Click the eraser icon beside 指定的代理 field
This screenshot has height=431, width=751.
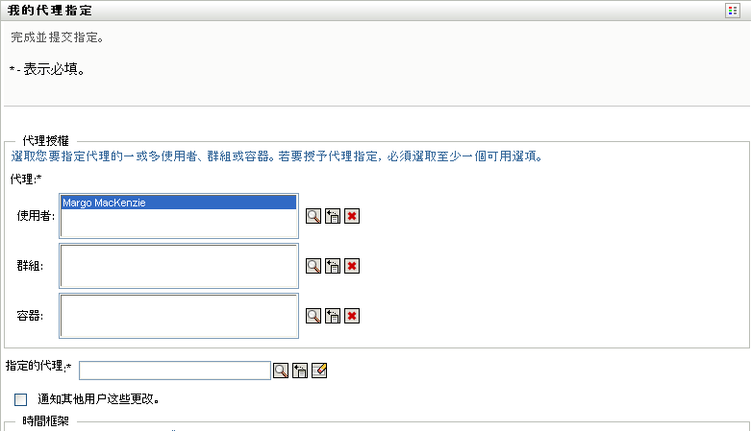tap(319, 370)
